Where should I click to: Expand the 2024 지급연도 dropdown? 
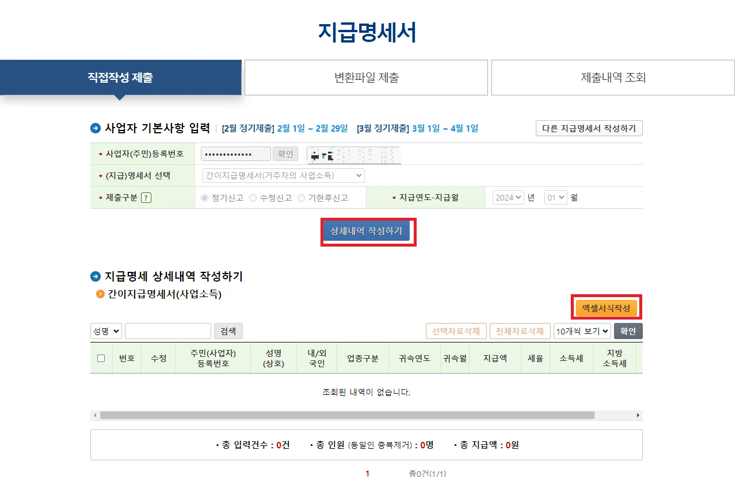509,197
